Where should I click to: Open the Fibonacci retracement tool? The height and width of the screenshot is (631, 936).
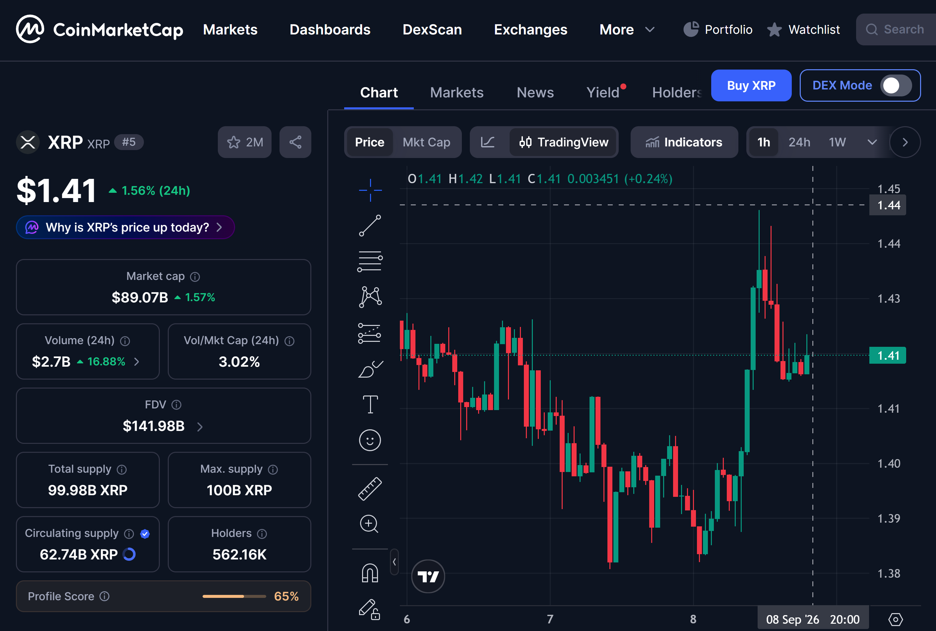pos(370,261)
